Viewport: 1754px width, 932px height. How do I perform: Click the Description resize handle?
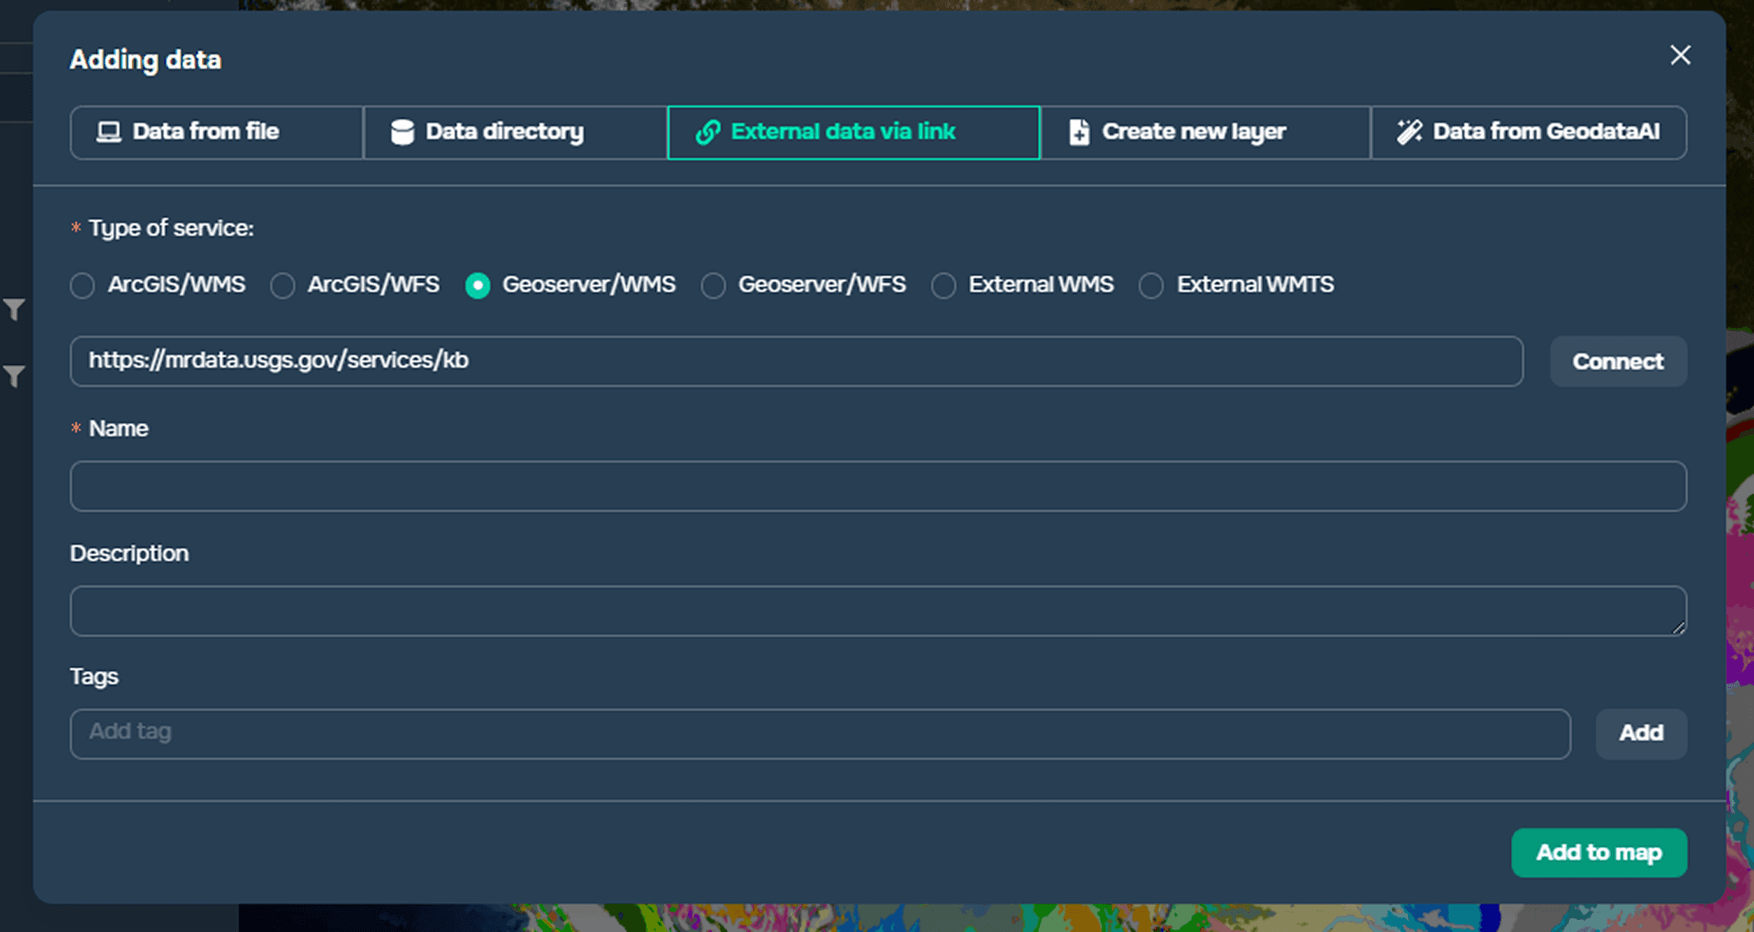coord(1678,628)
